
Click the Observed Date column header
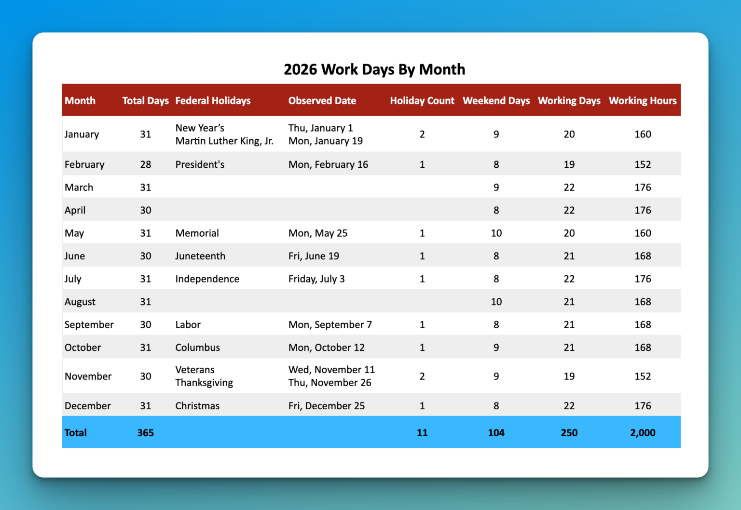coord(322,101)
